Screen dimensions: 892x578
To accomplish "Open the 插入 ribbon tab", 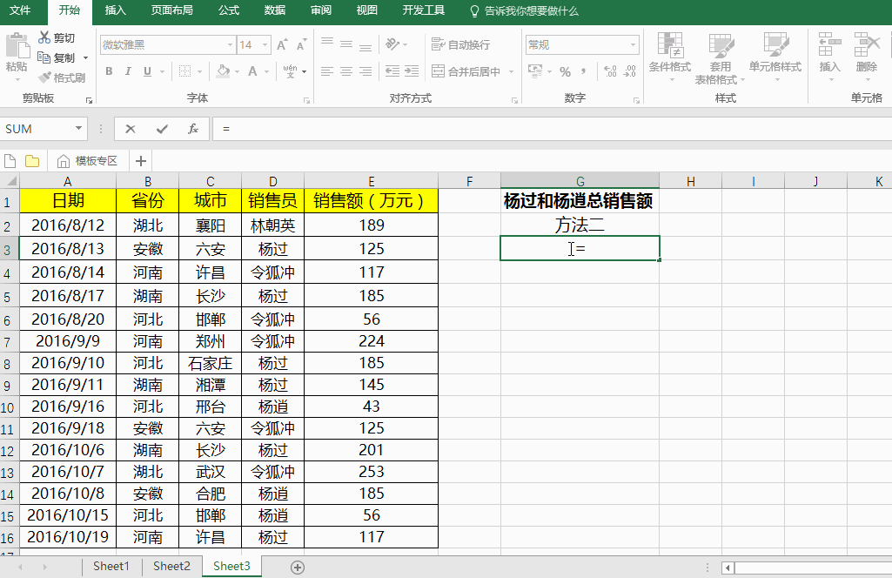I will [x=115, y=10].
